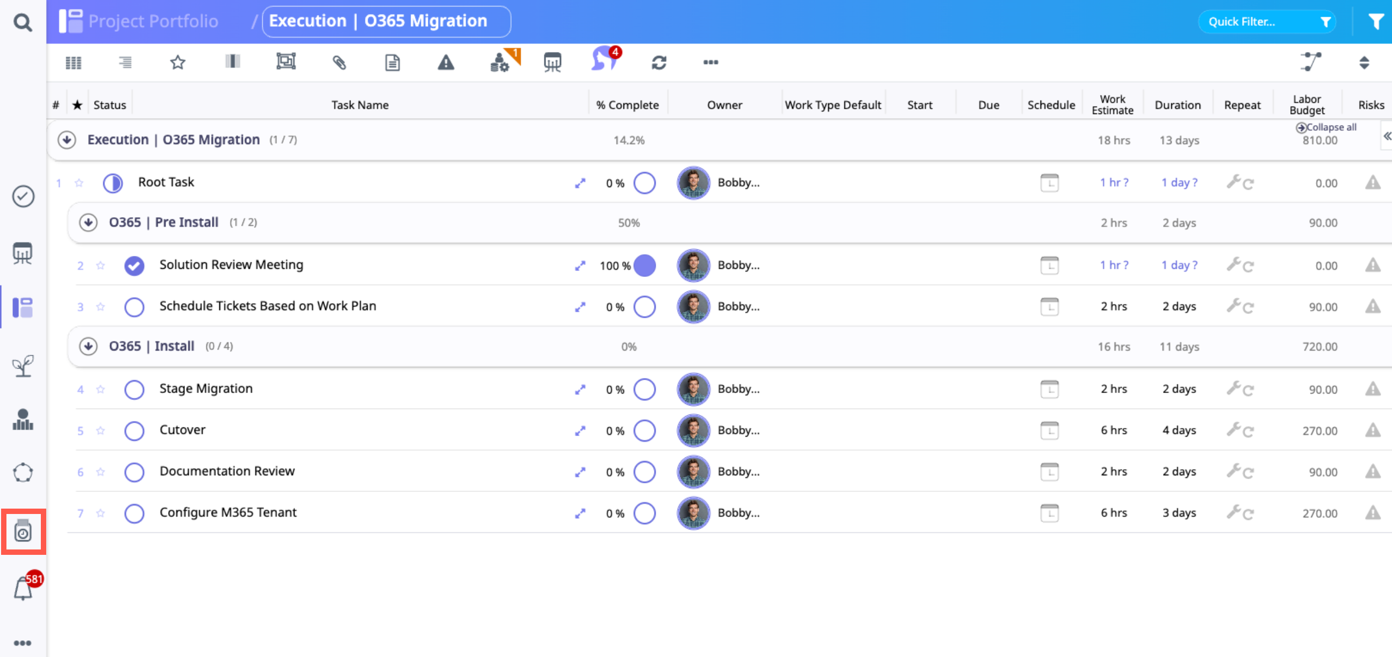Open the notifications bell with 581 badge
1392x657 pixels.
[x=23, y=588]
